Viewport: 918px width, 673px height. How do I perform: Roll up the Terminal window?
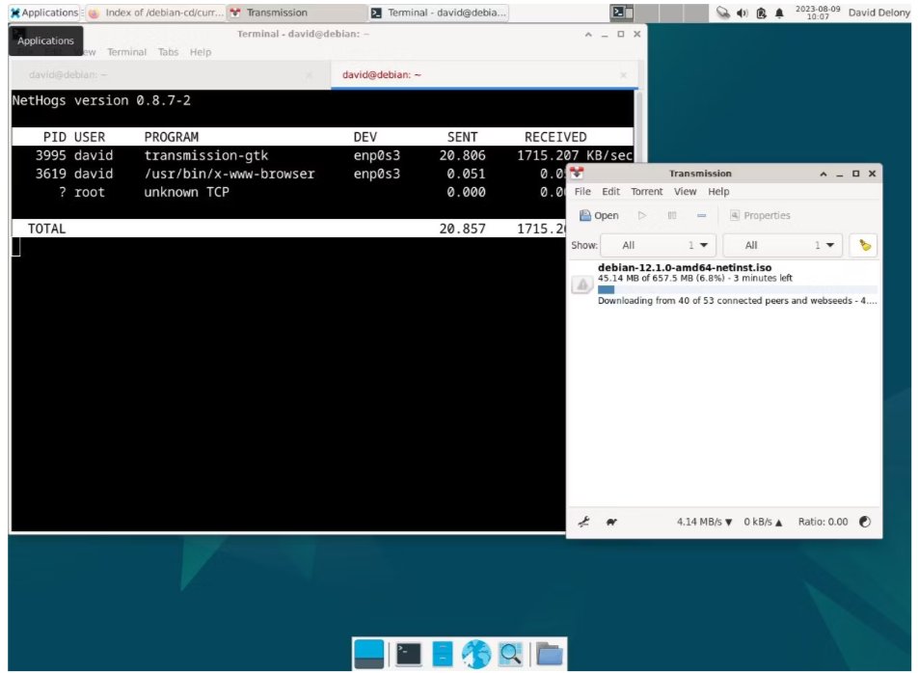pyautogui.click(x=588, y=35)
